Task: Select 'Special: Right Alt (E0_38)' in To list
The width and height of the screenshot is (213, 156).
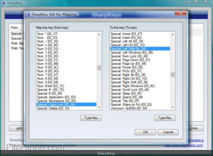Action: pyautogui.click(x=140, y=75)
